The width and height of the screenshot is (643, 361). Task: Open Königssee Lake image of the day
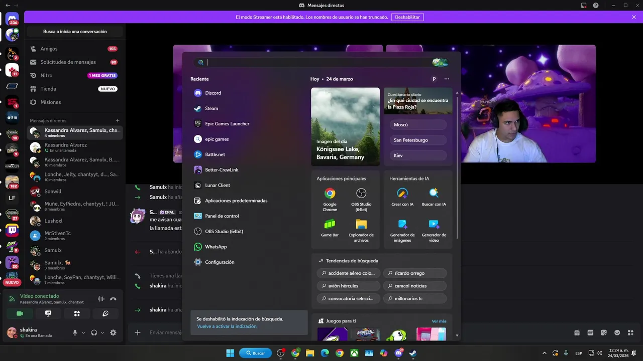point(345,127)
